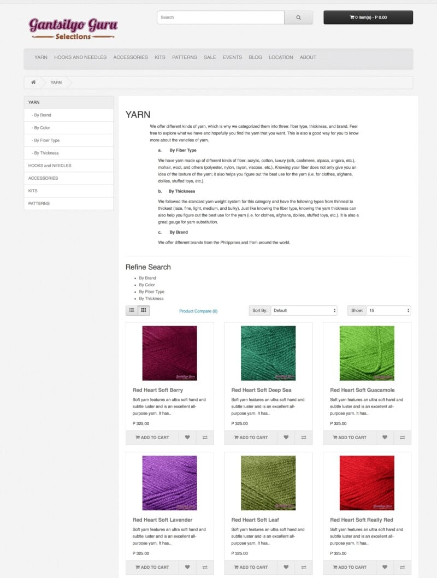Screen dimensions: 437x578
Task: Select By Color in the sidebar
Action: click(x=68, y=127)
